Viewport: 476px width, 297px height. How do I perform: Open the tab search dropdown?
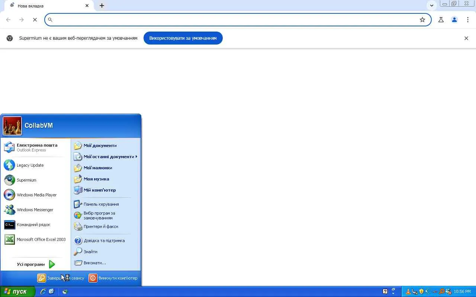(432, 6)
